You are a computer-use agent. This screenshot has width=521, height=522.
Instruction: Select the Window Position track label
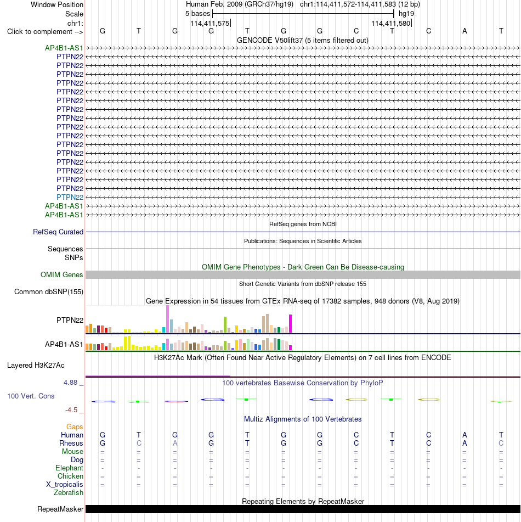click(x=57, y=4)
